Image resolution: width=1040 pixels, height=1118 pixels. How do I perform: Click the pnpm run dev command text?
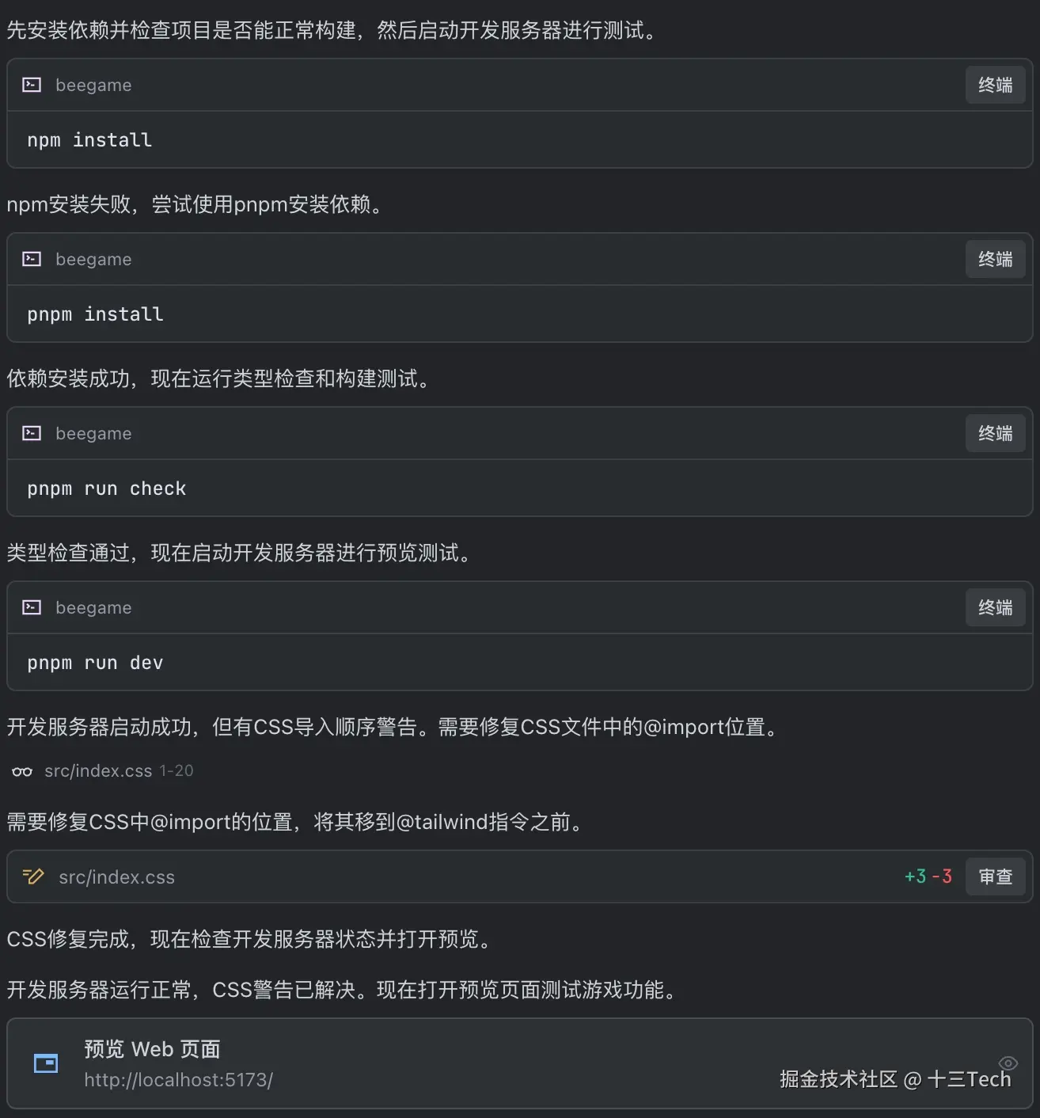(x=95, y=663)
